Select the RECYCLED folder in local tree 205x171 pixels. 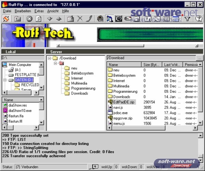coord(30,85)
